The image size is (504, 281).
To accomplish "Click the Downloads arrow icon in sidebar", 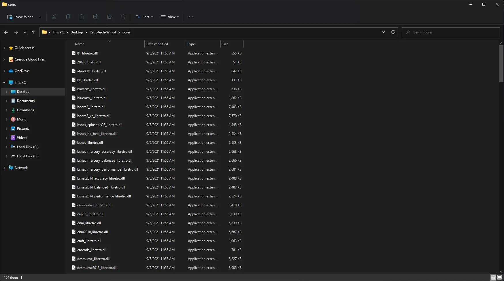I will coord(13,110).
